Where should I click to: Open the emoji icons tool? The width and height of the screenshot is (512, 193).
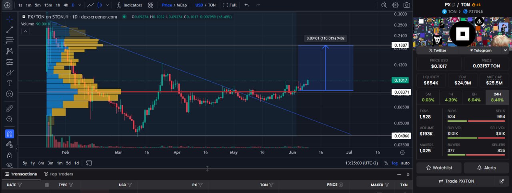pyautogui.click(x=10, y=94)
